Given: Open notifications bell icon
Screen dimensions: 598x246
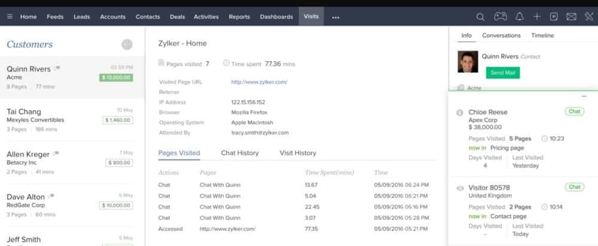Looking at the screenshot, I should click(519, 17).
